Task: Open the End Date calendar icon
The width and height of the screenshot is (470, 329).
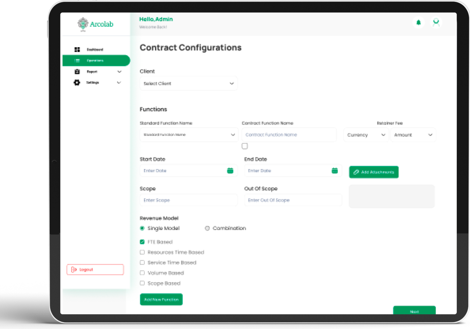Action: [x=335, y=171]
